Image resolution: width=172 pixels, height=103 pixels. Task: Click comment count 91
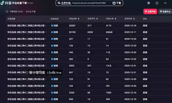(89, 79)
